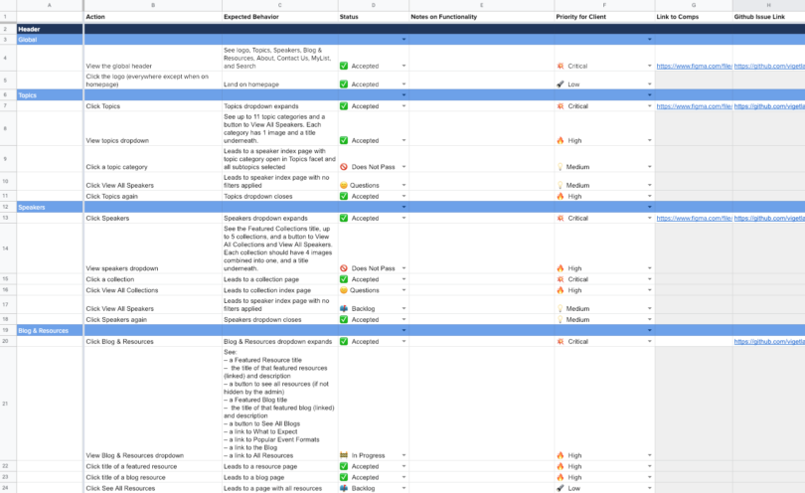
Task: Click green check icon in 'View the global header' row
Action: (x=344, y=66)
